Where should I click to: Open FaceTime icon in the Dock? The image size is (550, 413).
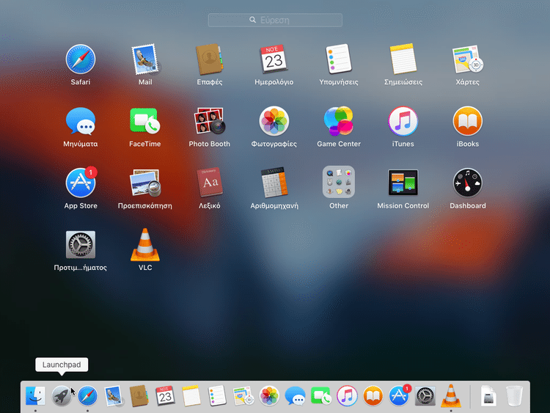coord(321,395)
